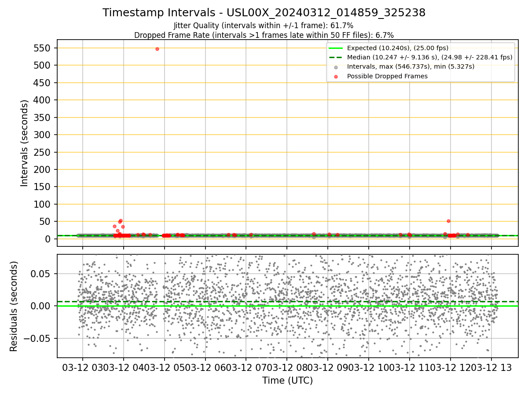Click the 'Residuals (seconds)' y-axis label
The width and height of the screenshot is (528, 396).
click(14, 306)
